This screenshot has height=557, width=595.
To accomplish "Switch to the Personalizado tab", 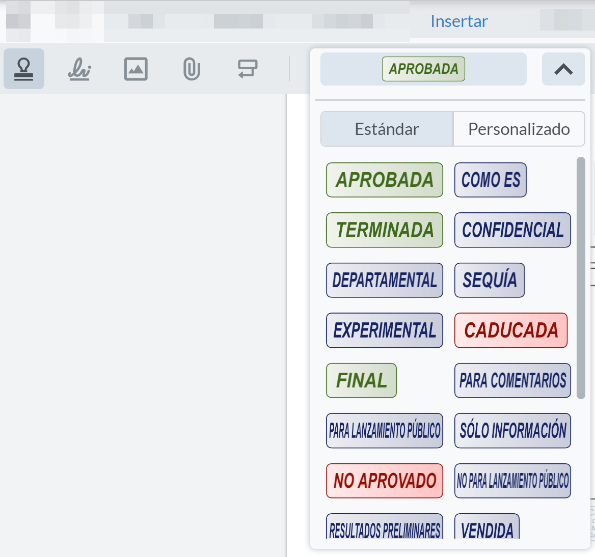I will click(519, 129).
